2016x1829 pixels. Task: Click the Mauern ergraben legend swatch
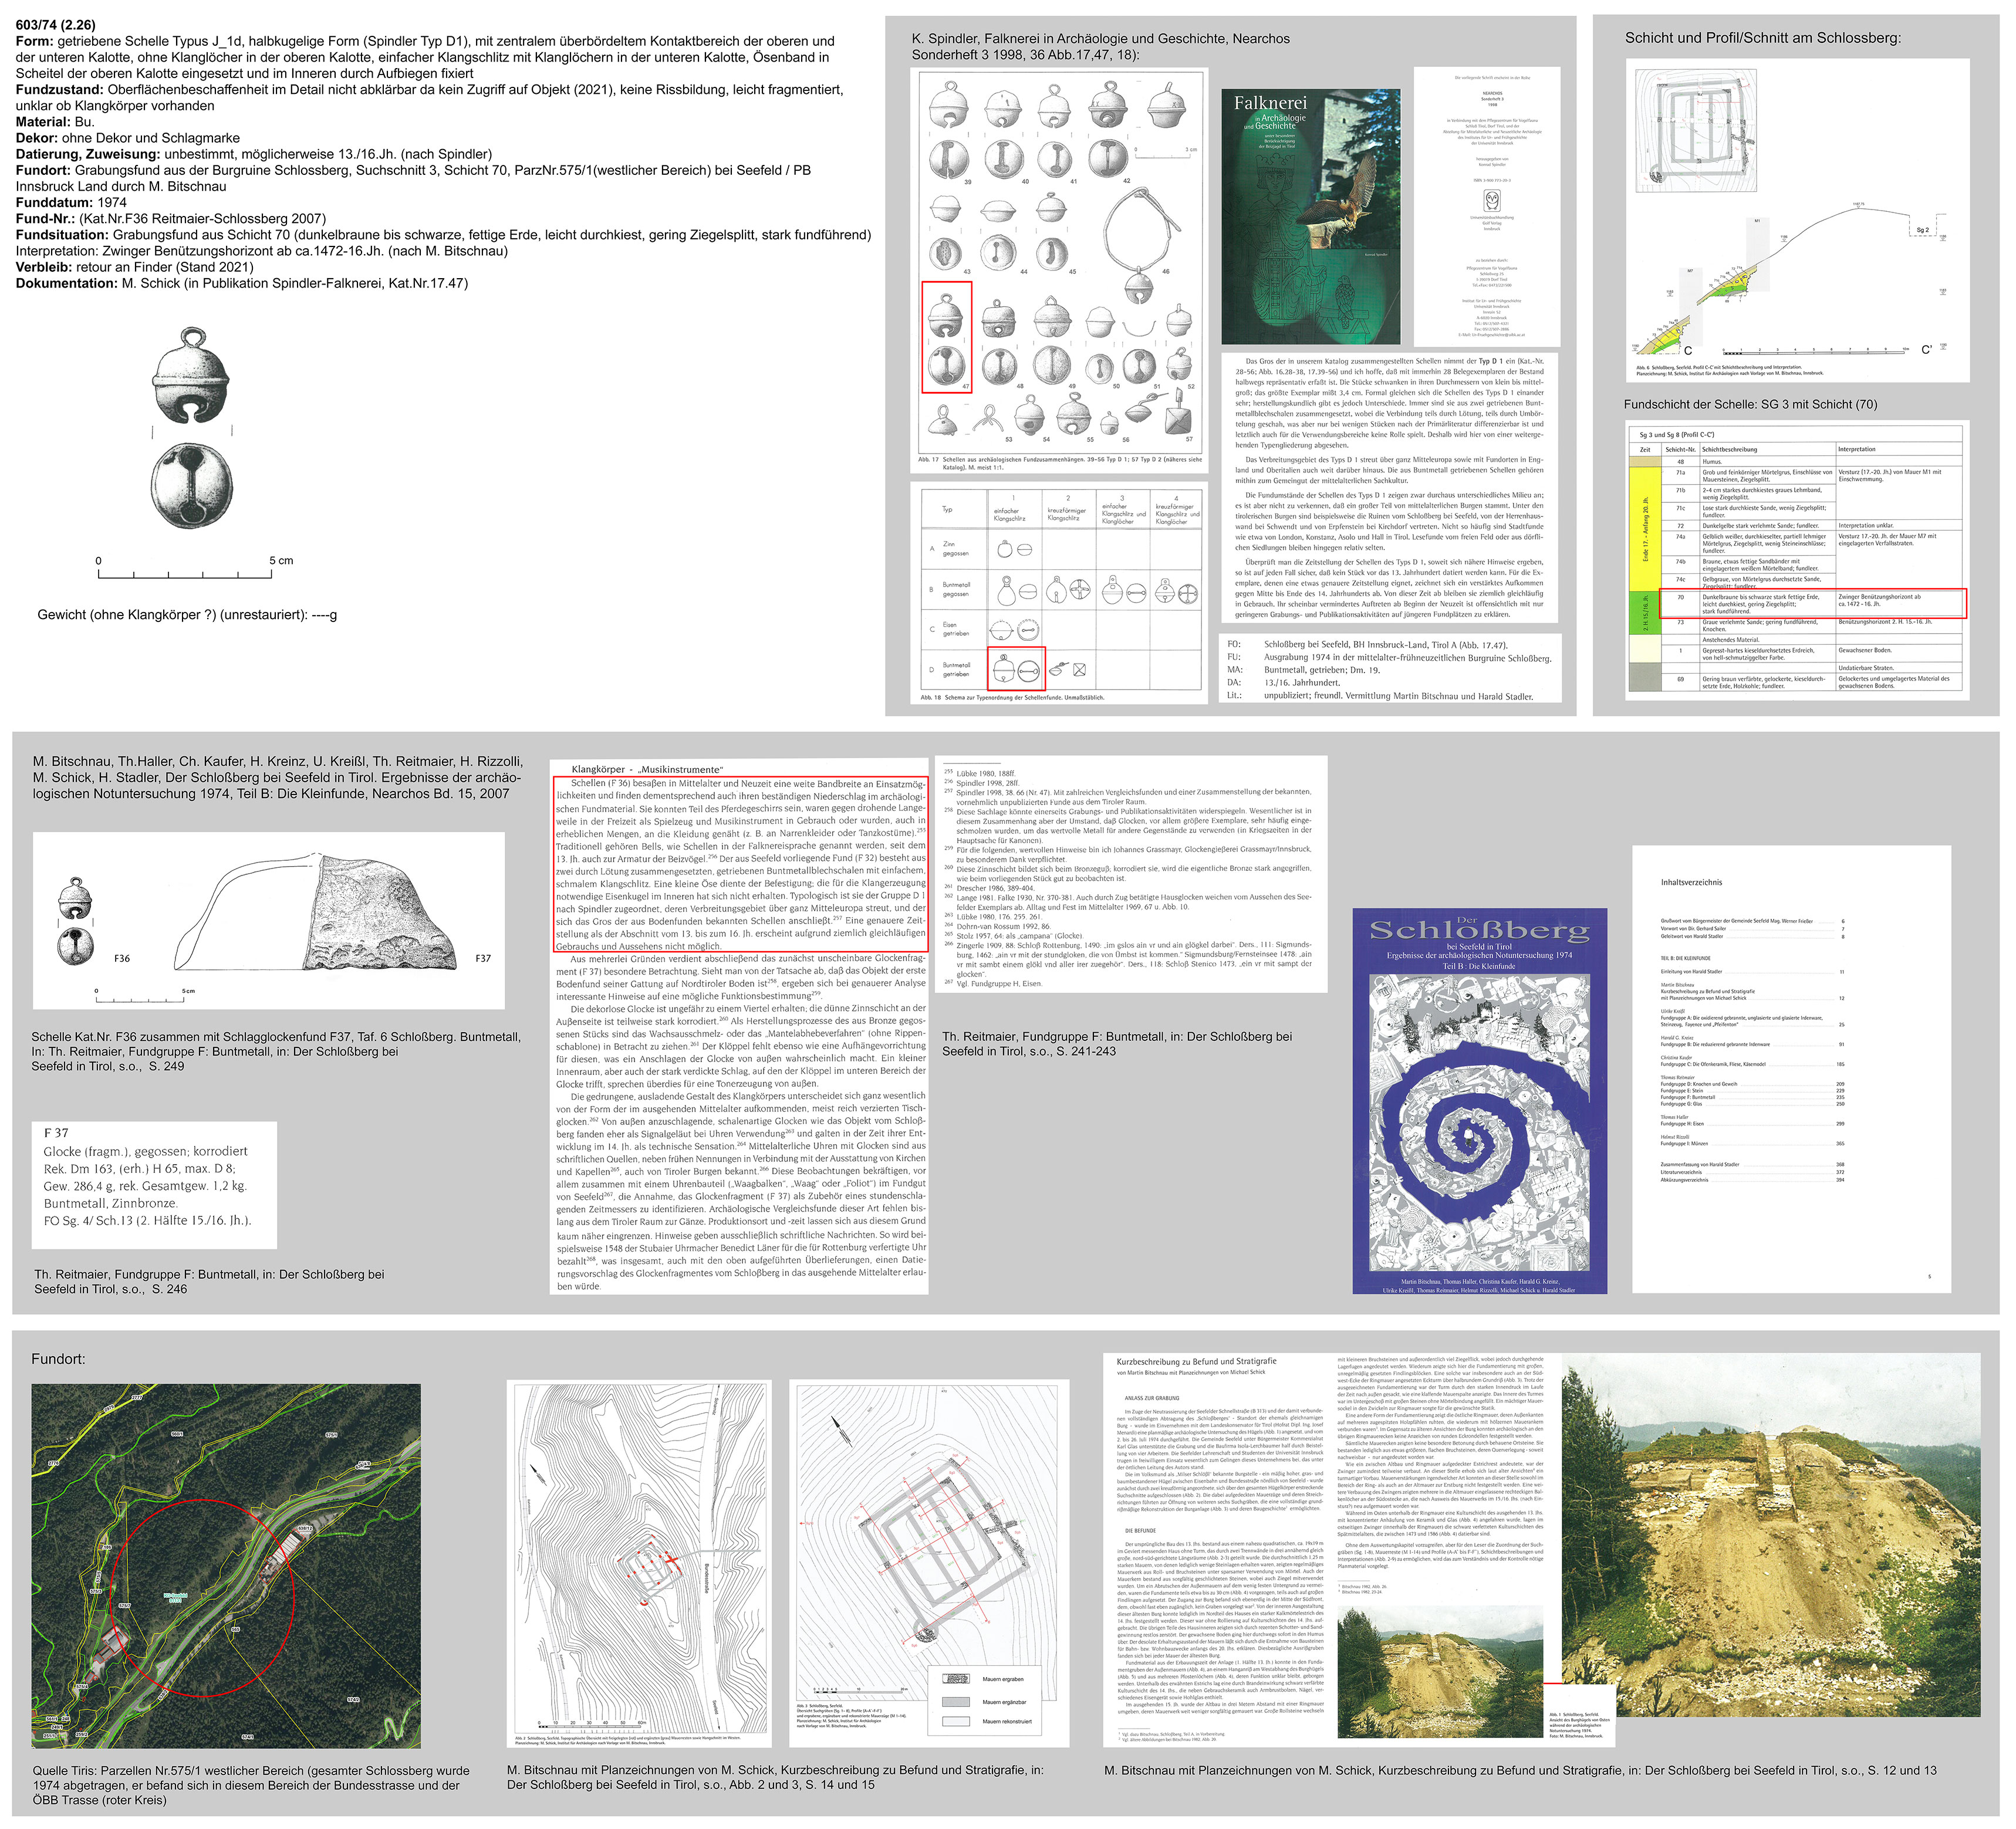pos(957,1678)
